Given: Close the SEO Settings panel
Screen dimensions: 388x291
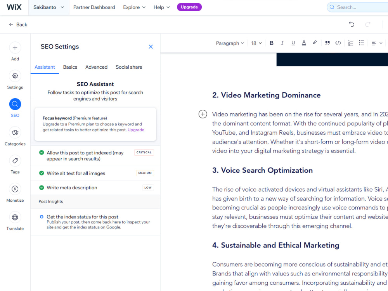Looking at the screenshot, I should coord(151,47).
